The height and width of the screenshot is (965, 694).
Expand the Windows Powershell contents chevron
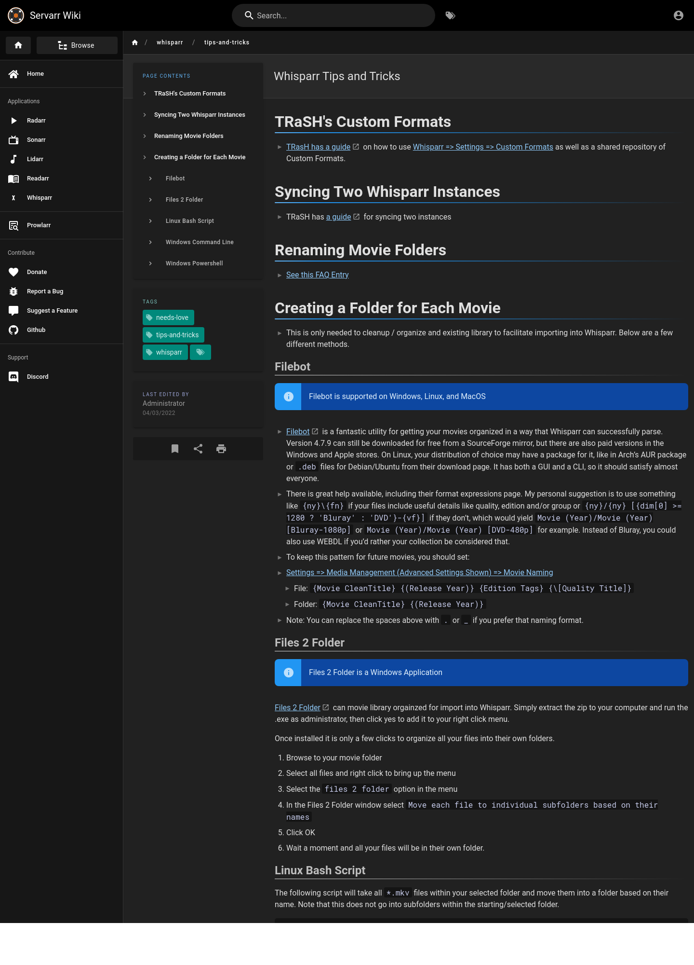(x=150, y=263)
